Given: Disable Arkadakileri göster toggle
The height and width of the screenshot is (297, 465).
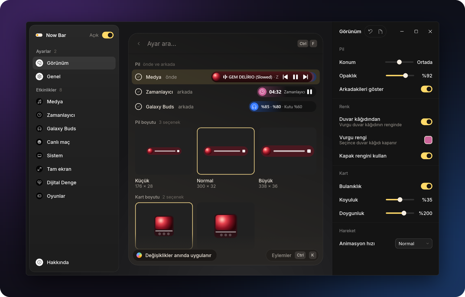Looking at the screenshot, I should click(426, 89).
